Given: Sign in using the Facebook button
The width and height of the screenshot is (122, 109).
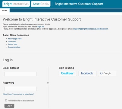Looking at the screenshot, I should pyautogui.click(x=87, y=73).
